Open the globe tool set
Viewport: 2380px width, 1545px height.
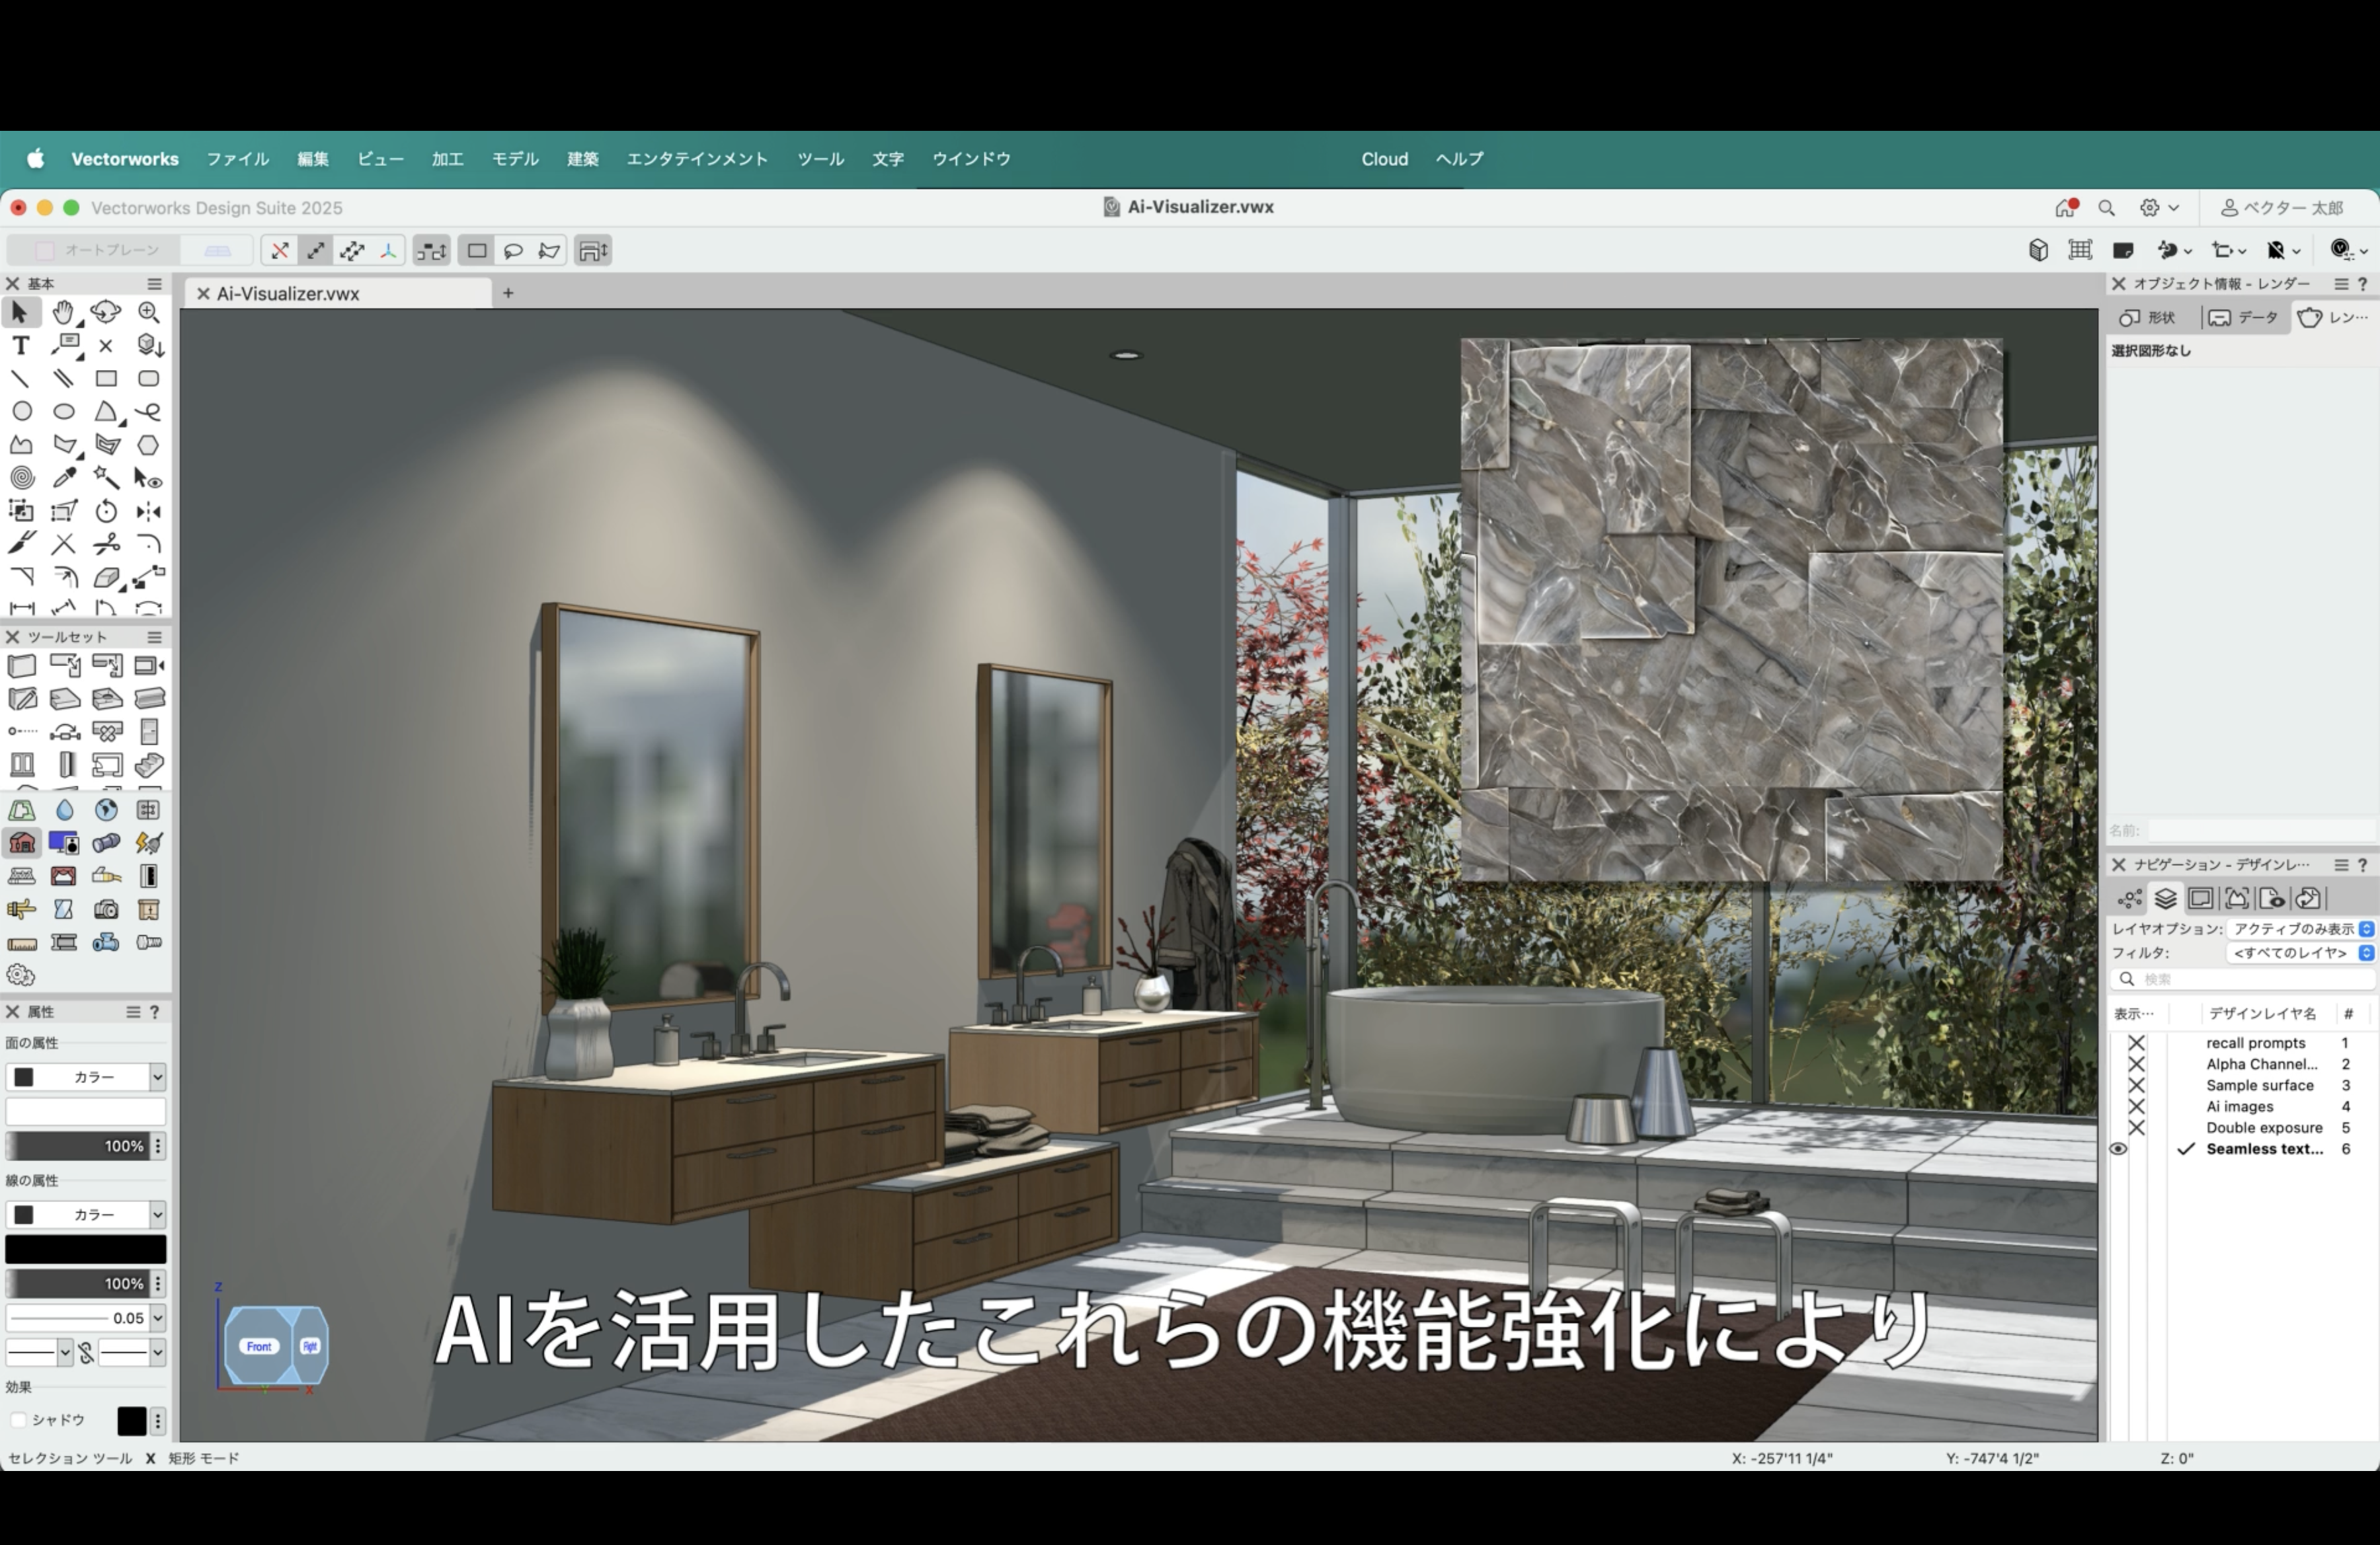click(x=106, y=810)
